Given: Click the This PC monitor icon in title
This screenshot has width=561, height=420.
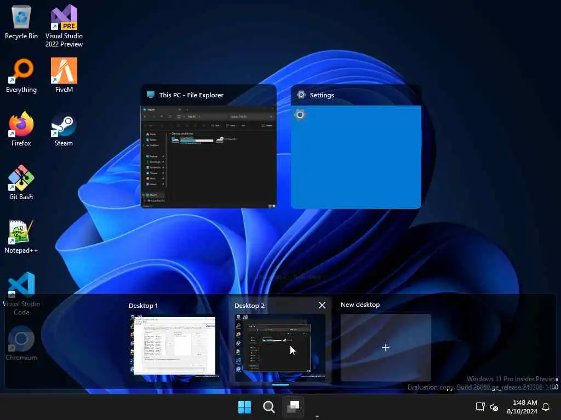Looking at the screenshot, I should tap(151, 95).
